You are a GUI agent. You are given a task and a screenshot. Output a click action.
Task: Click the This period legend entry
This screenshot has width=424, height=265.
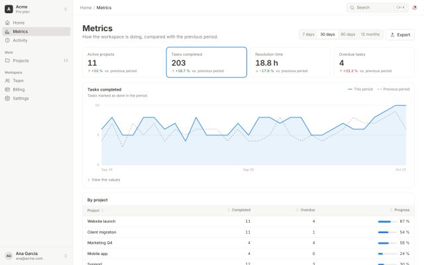pyautogui.click(x=360, y=89)
